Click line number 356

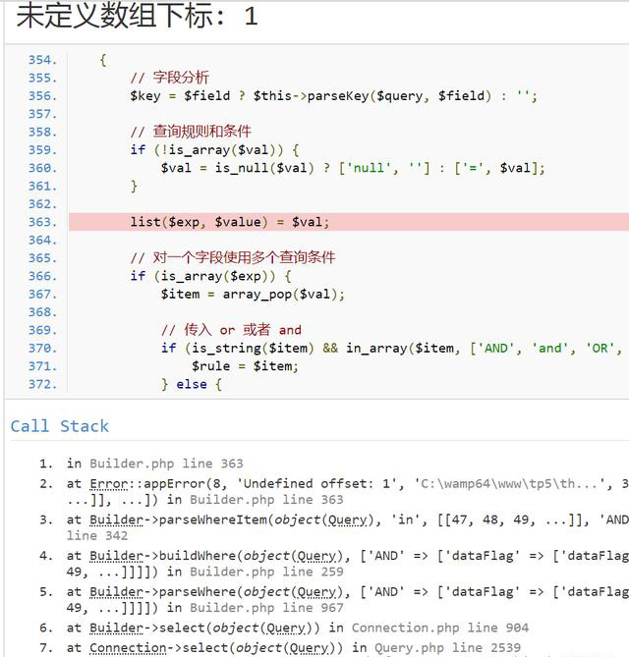(42, 96)
